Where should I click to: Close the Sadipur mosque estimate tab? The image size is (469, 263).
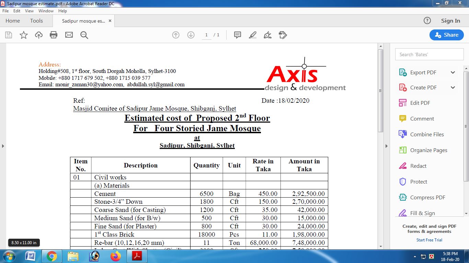click(110, 21)
